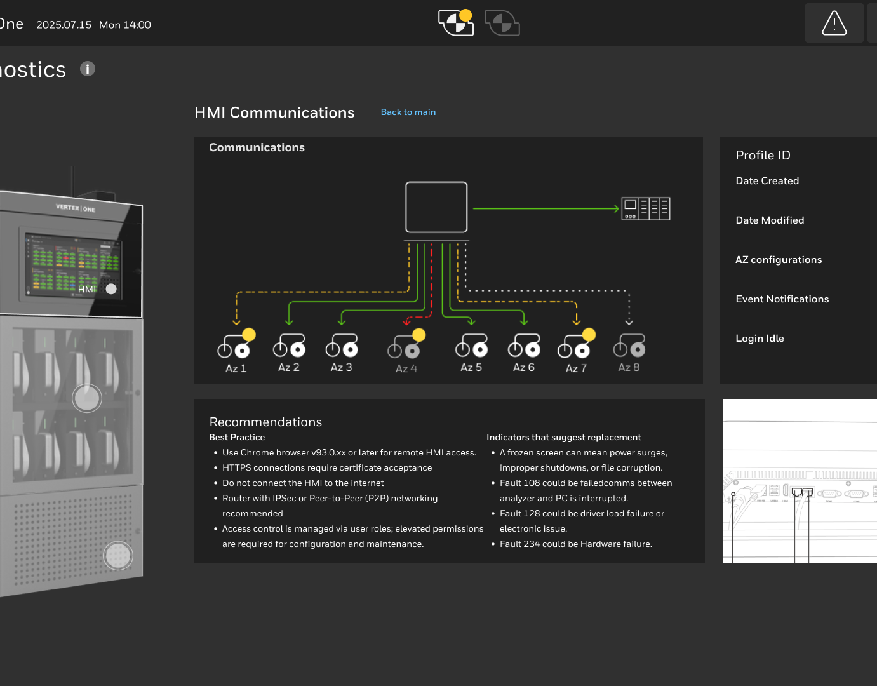The width and height of the screenshot is (877, 686).
Task: Click the Recommendations heading
Action: [x=265, y=422]
